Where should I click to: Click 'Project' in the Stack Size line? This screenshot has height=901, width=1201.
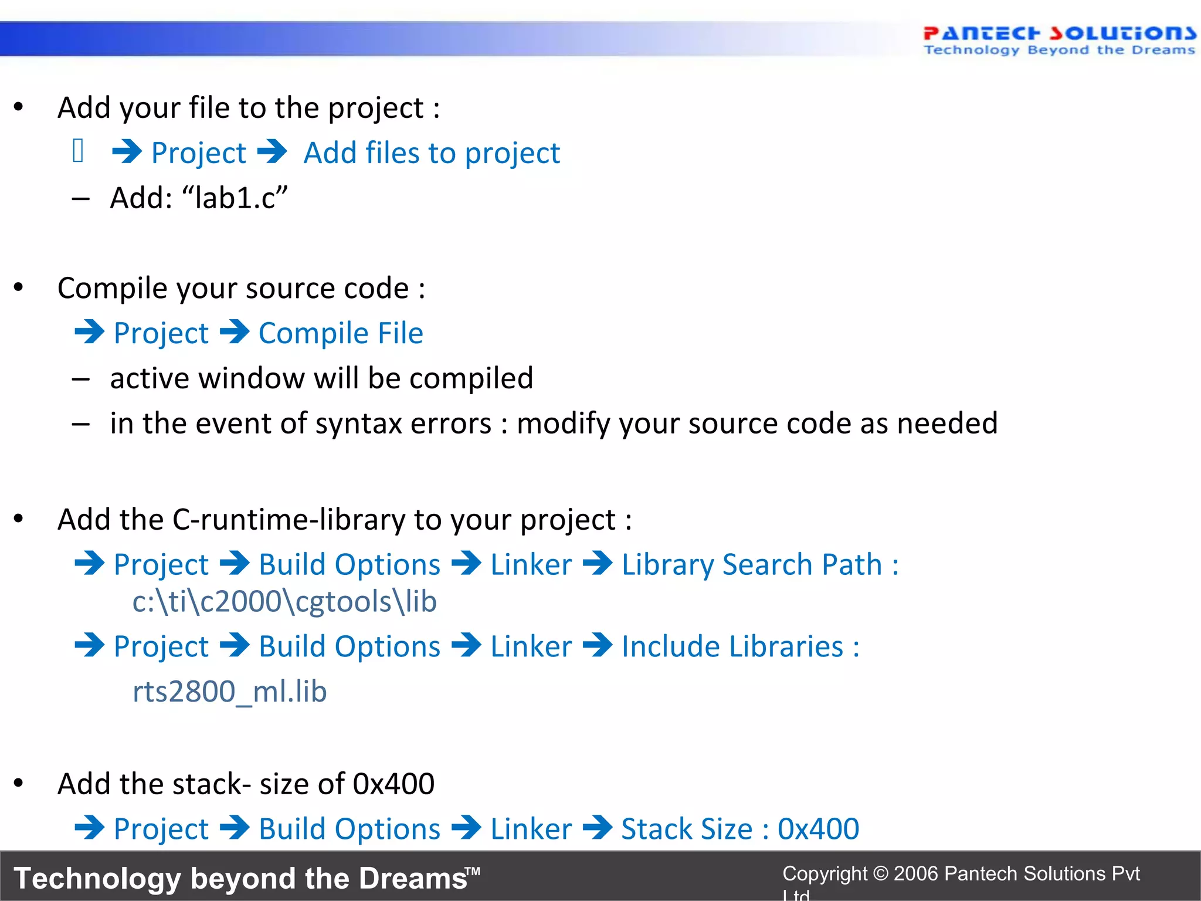point(161,829)
